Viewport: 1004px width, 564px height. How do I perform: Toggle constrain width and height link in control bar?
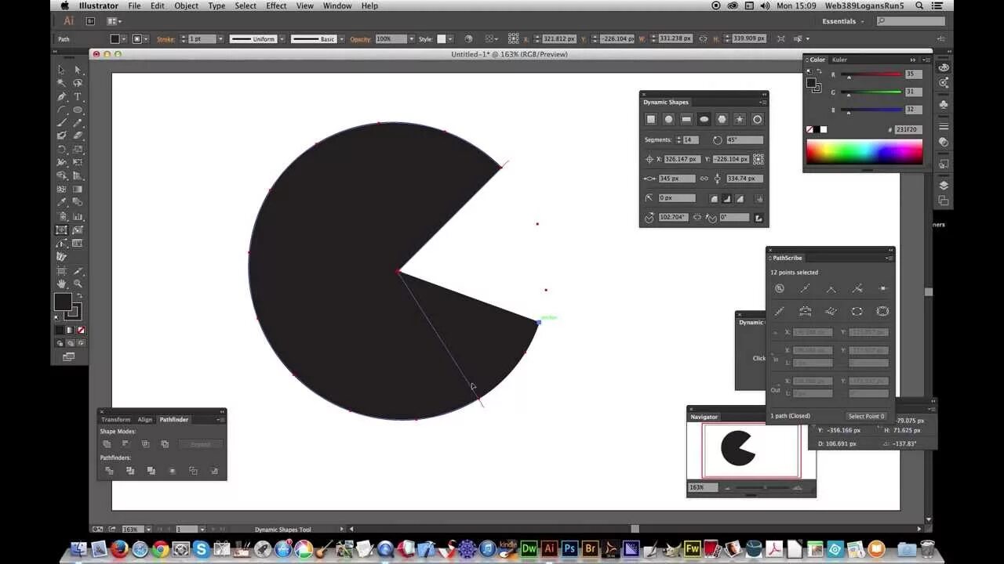(x=702, y=38)
